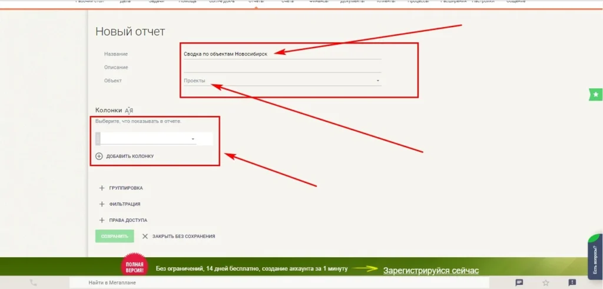Click the Сохранить button
Image resolution: width=603 pixels, height=289 pixels.
pyautogui.click(x=115, y=237)
